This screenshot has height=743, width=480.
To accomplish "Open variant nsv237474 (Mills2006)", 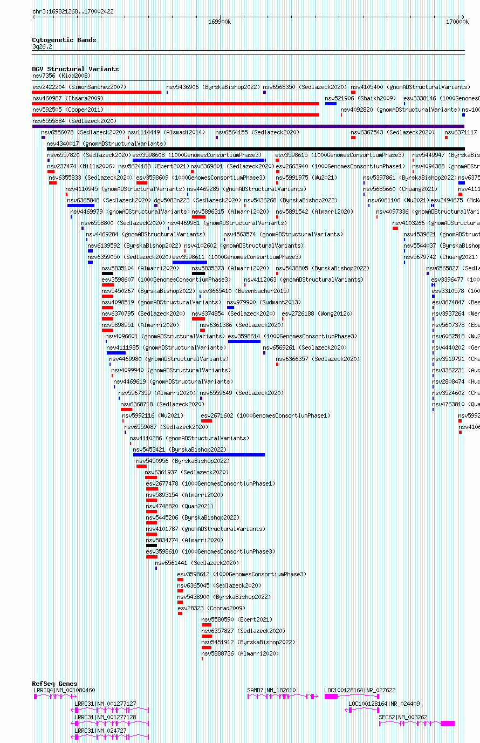I will tap(81, 166).
